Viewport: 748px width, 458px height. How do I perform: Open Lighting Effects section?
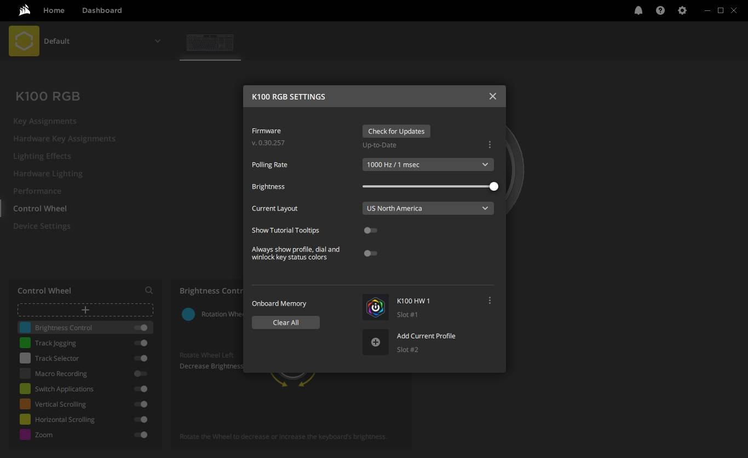coord(42,156)
